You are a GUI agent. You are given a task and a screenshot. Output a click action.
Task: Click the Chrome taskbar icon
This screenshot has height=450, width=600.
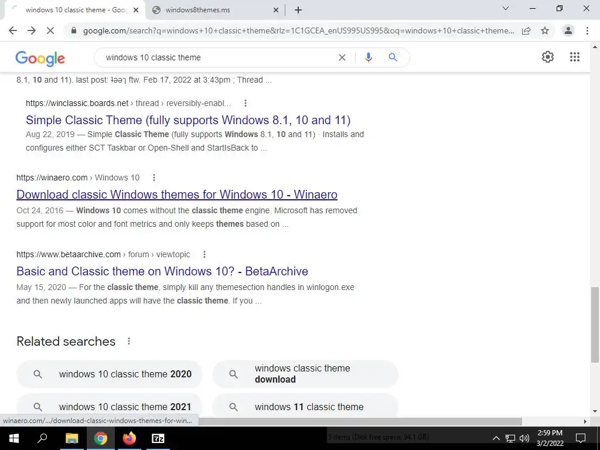(x=100, y=438)
